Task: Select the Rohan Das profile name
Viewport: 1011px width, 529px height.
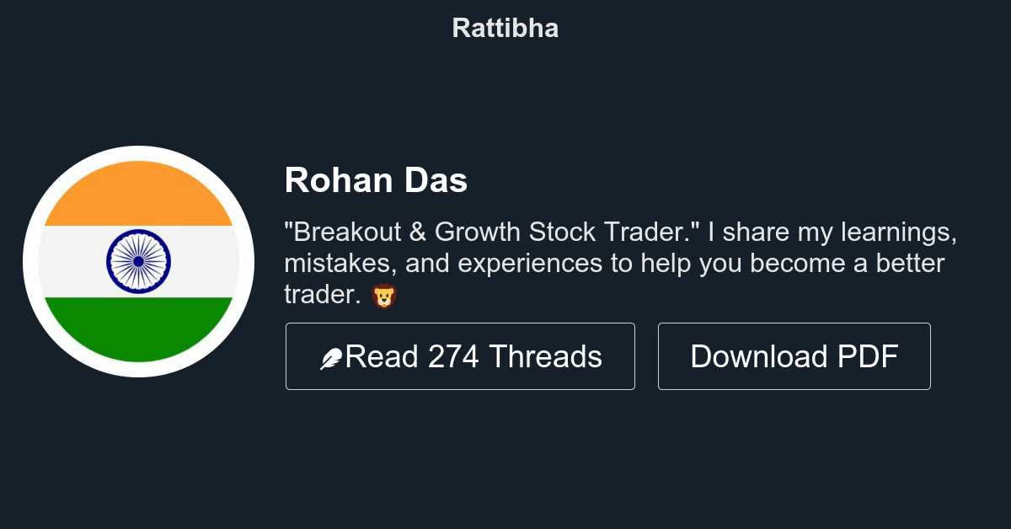Action: [376, 180]
